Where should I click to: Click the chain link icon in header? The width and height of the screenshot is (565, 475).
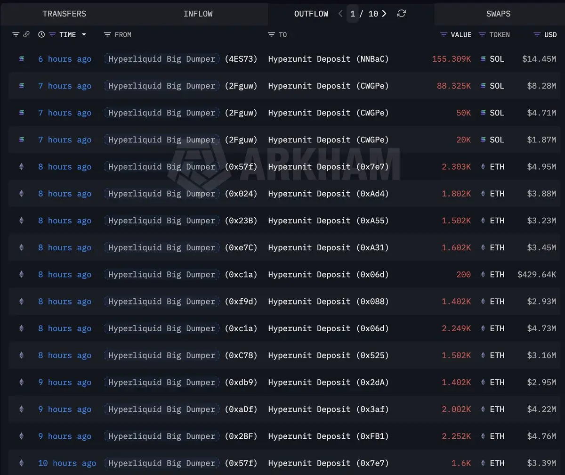(x=26, y=34)
